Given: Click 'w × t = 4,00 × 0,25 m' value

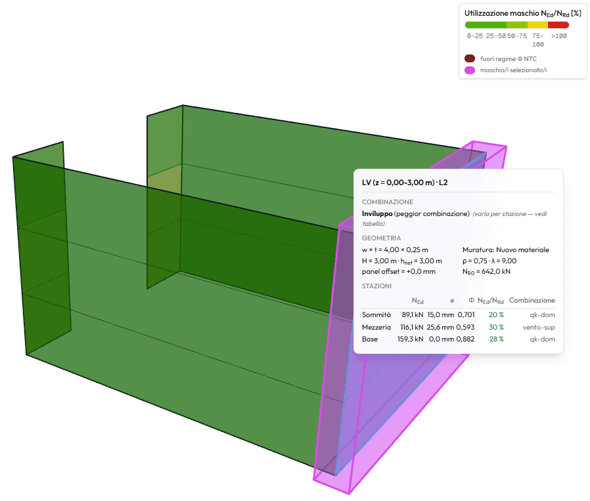Looking at the screenshot, I should tap(395, 250).
